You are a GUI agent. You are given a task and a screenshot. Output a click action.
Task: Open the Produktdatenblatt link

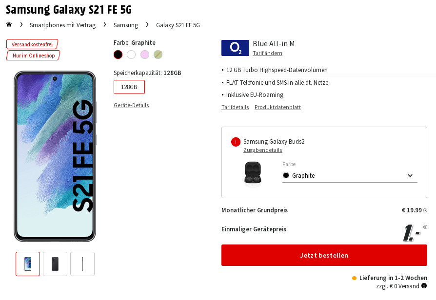[x=277, y=107]
